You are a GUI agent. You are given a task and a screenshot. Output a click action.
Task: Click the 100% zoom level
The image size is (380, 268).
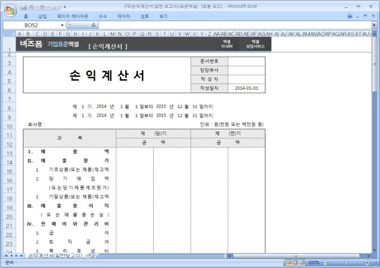click(313, 262)
